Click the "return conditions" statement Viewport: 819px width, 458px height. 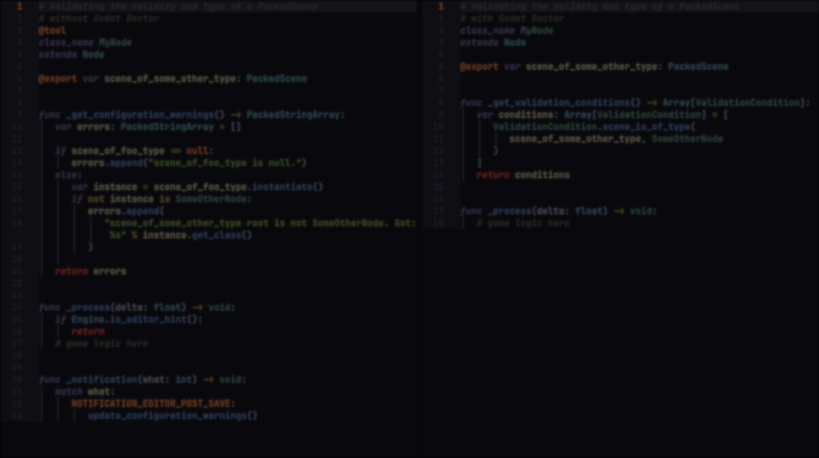click(523, 175)
